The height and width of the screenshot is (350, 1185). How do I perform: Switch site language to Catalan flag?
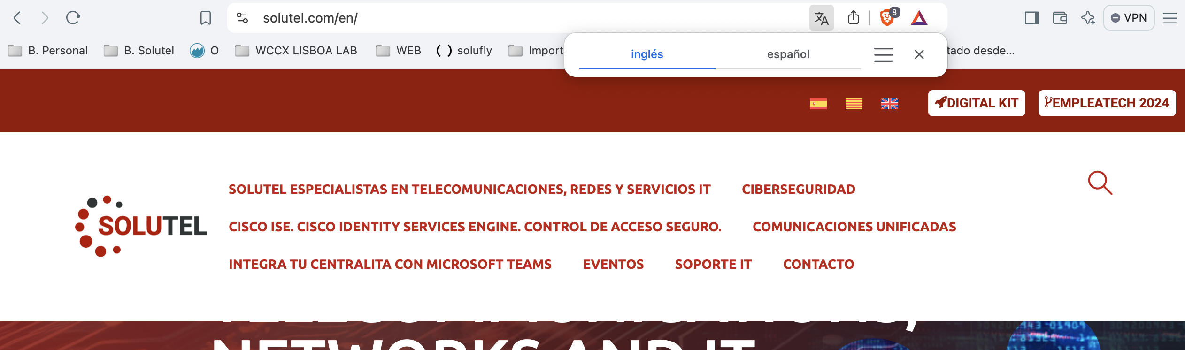coord(854,104)
